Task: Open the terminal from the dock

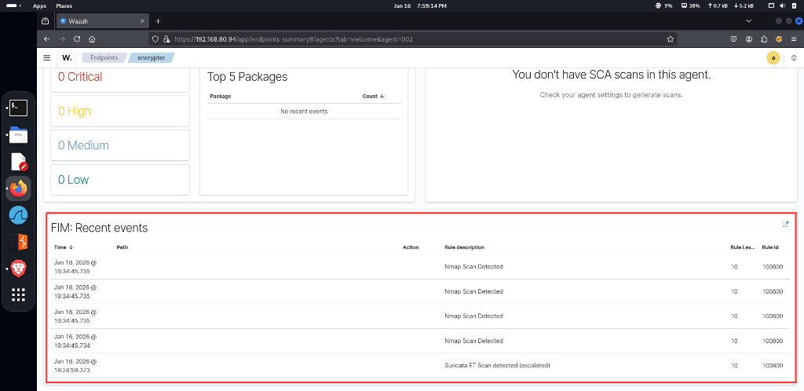Action: [19, 108]
